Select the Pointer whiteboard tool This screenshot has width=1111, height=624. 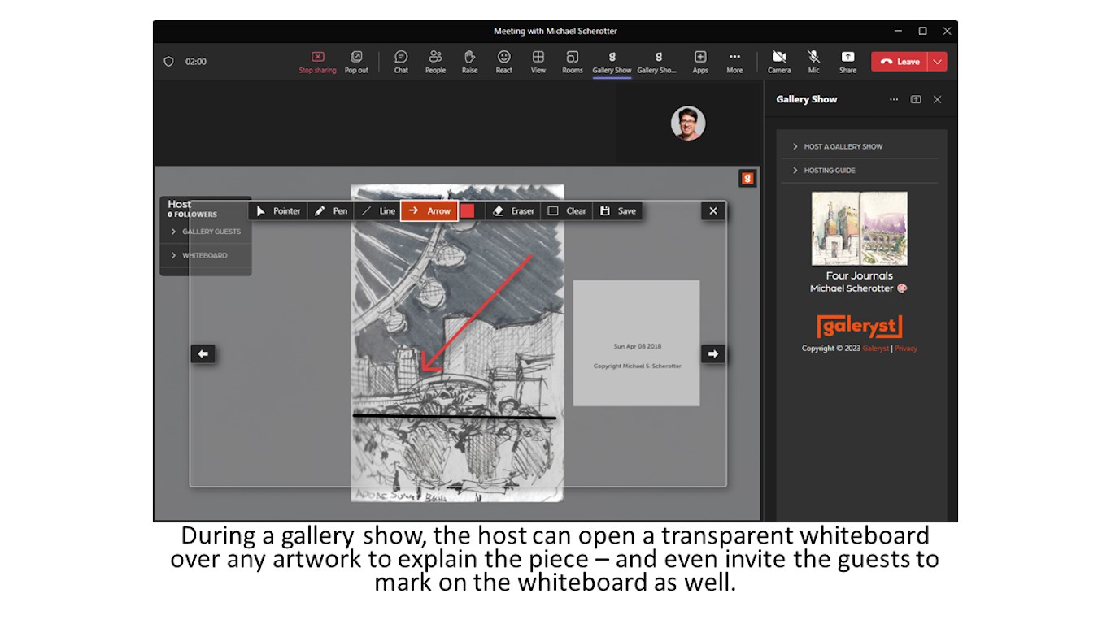(278, 211)
